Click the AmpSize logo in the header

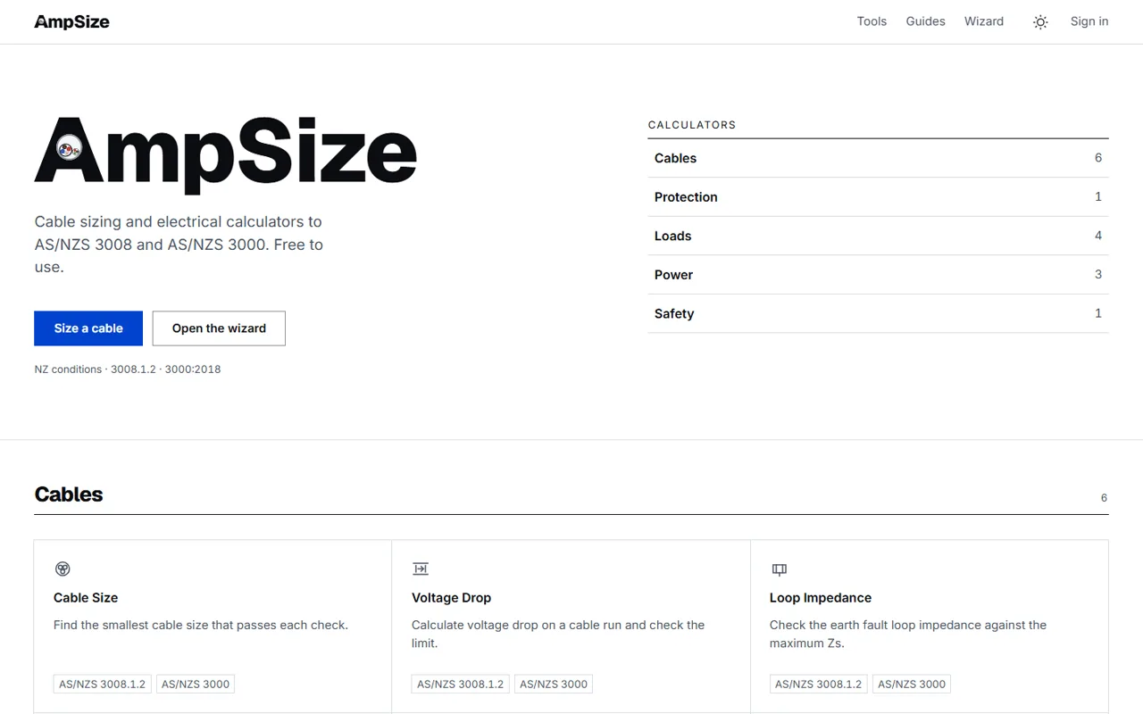(x=71, y=21)
